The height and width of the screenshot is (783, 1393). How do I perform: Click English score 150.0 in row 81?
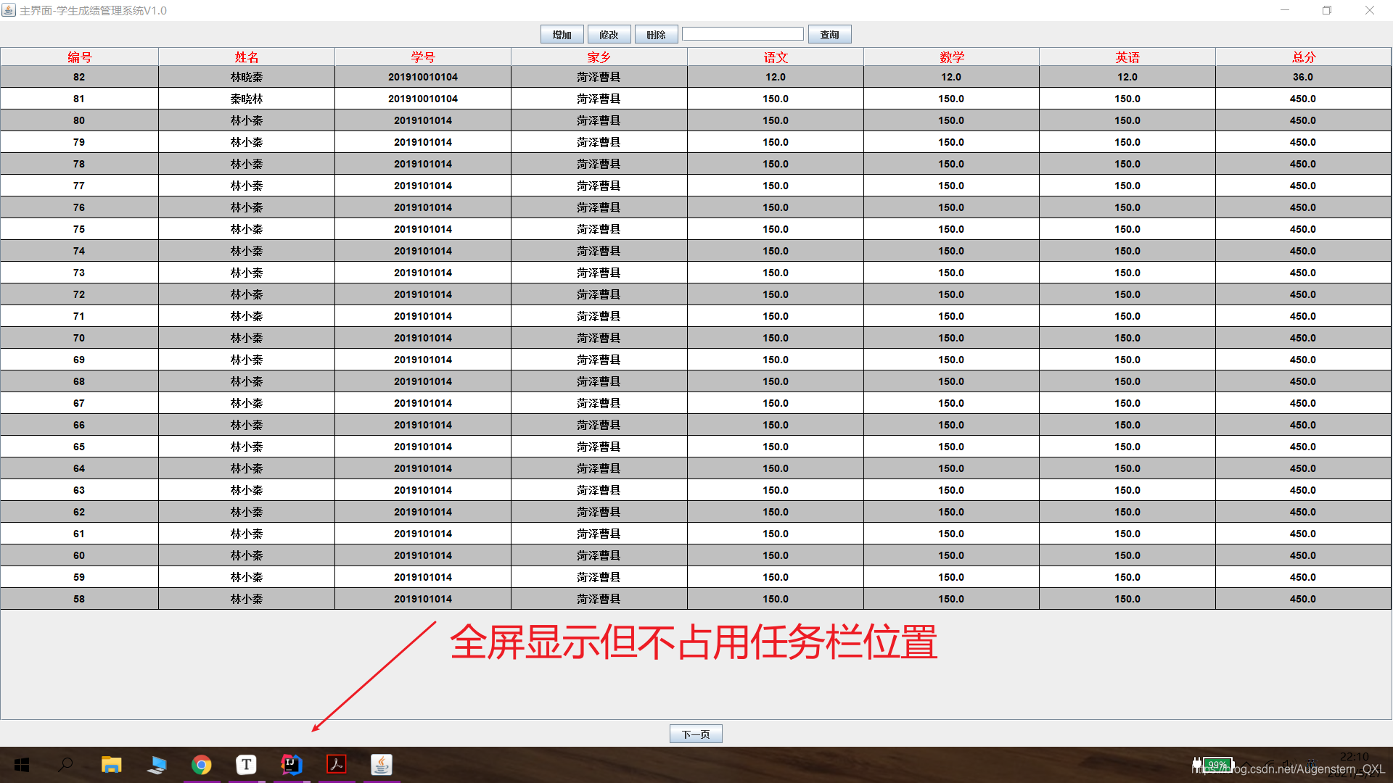[x=1127, y=99]
